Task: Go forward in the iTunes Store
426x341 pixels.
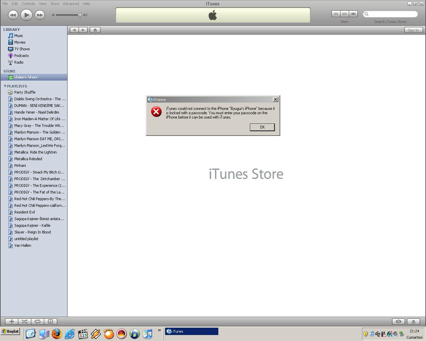Action: click(83, 30)
